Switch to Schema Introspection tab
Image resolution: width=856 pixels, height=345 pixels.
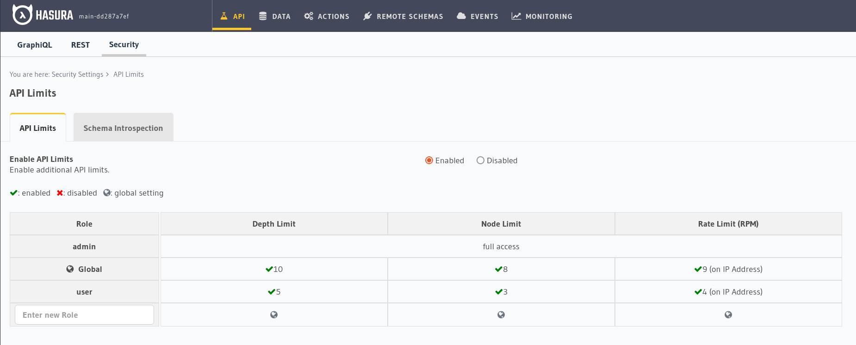click(123, 128)
